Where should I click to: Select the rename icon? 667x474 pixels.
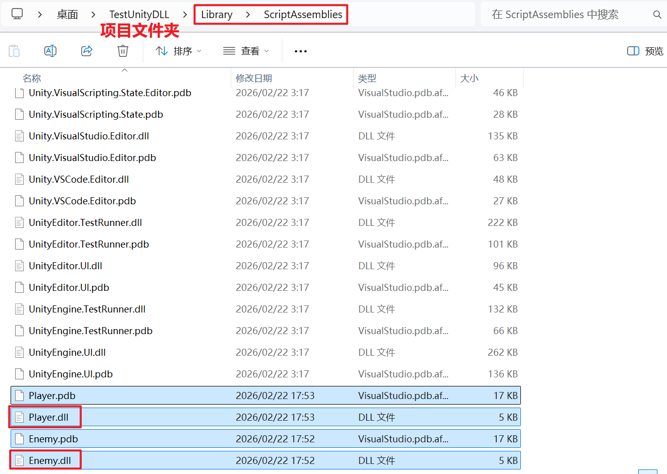(x=50, y=50)
